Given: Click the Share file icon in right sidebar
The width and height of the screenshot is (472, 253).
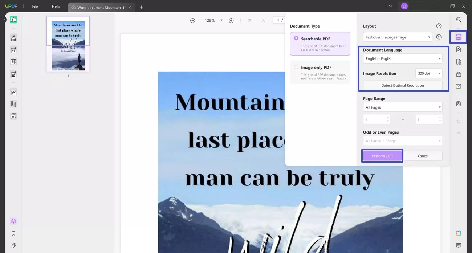Looking at the screenshot, I should (459, 74).
